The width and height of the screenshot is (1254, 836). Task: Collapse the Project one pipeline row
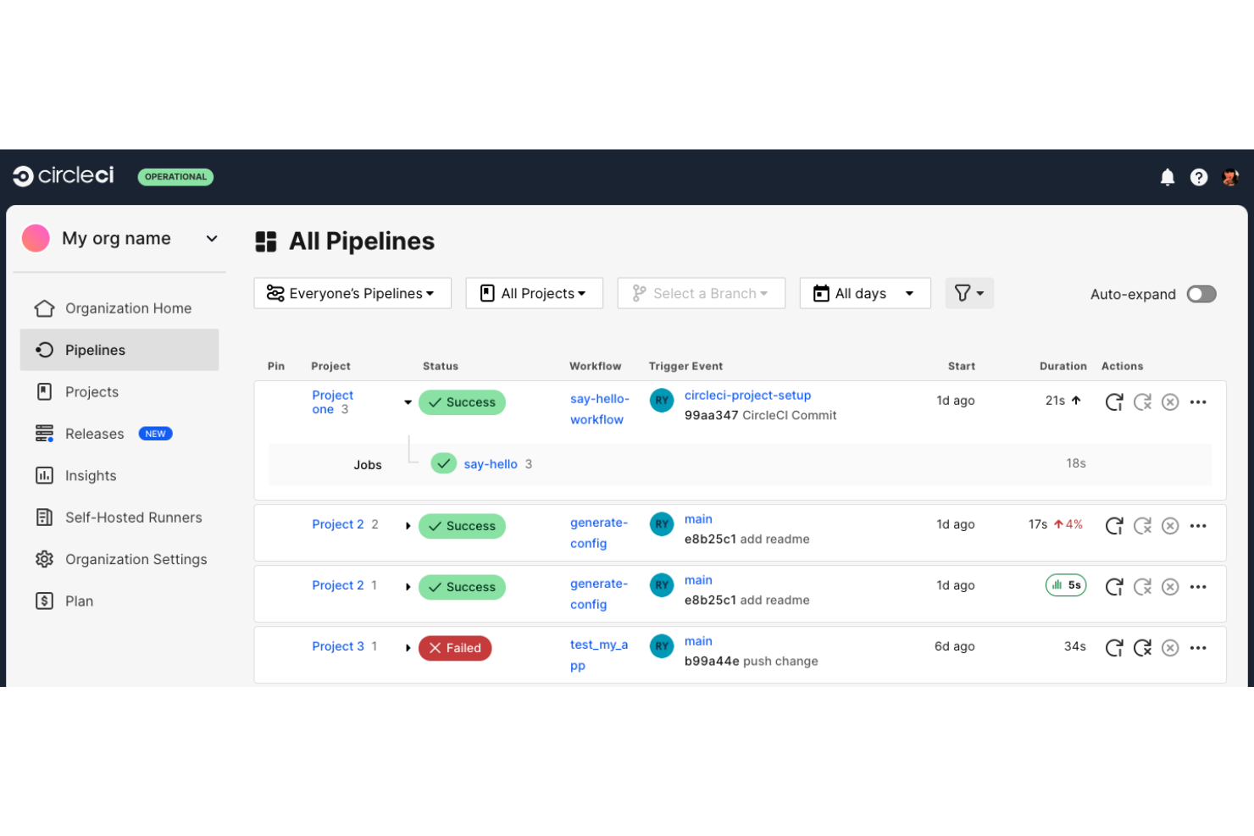(408, 402)
